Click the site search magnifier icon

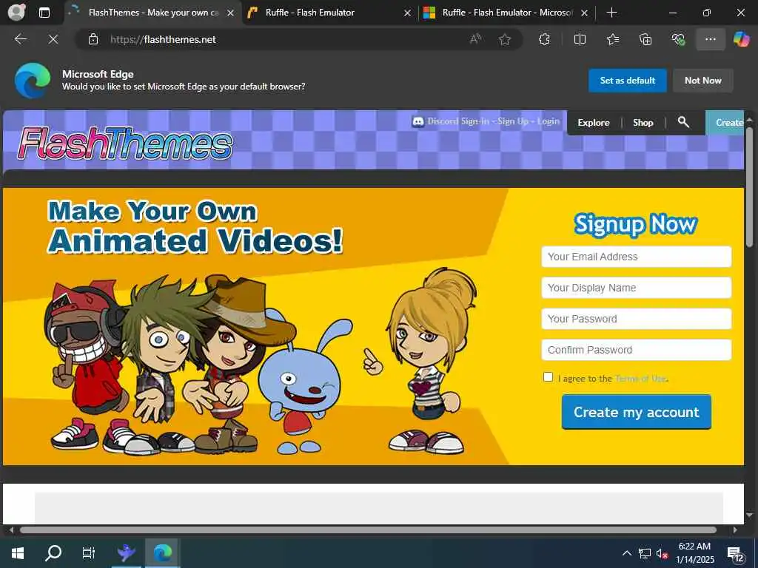pyautogui.click(x=683, y=122)
